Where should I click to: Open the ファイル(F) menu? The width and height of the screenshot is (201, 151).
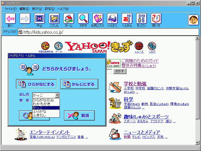pos(10,9)
